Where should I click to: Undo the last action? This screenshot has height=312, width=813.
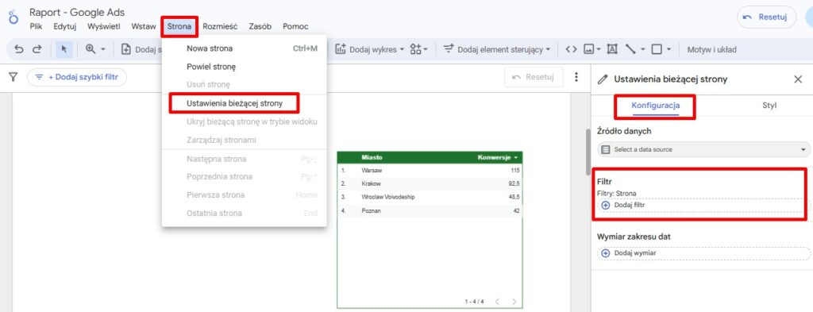[x=19, y=49]
